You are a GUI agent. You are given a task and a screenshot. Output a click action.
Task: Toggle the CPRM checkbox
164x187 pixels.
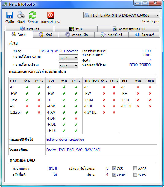point(114,174)
